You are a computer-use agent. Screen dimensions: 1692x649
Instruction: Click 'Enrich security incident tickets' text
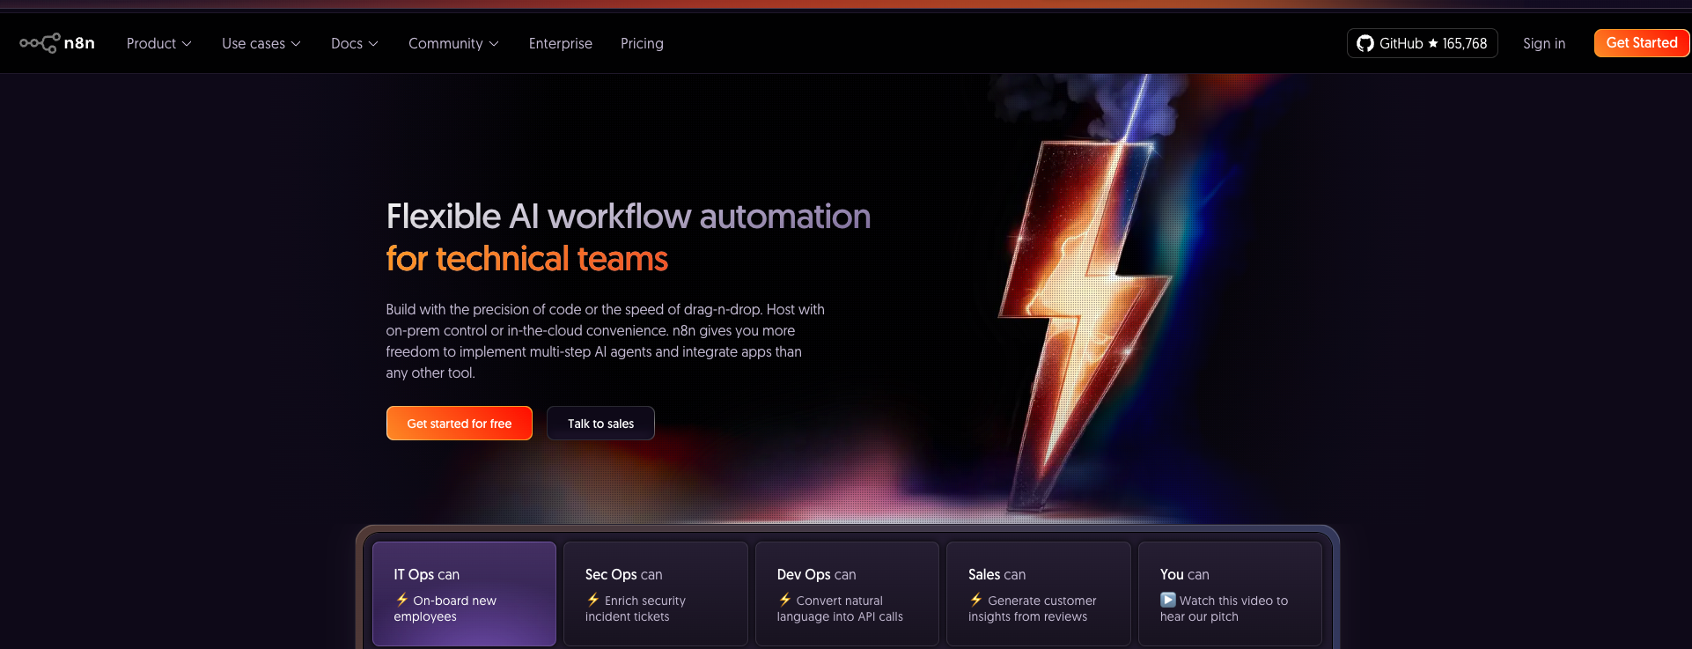pyautogui.click(x=636, y=608)
